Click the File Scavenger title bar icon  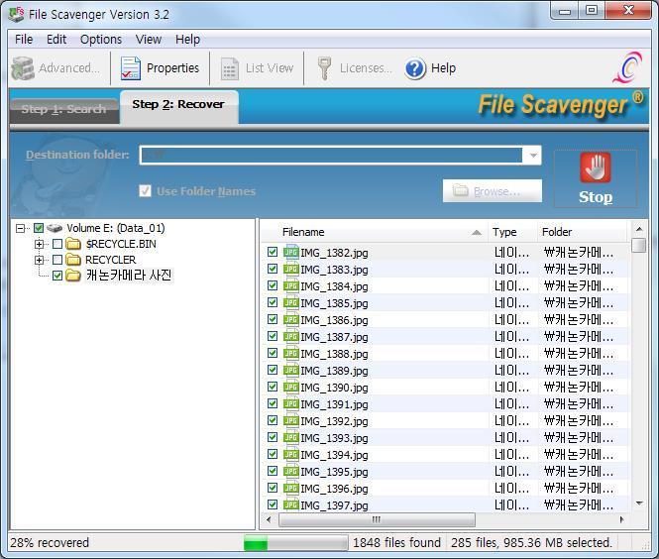17,14
